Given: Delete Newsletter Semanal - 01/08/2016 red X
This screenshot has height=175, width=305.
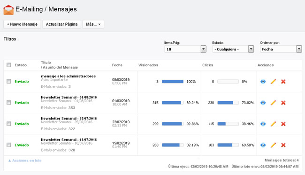Looking at the screenshot, I should pyautogui.click(x=283, y=103).
